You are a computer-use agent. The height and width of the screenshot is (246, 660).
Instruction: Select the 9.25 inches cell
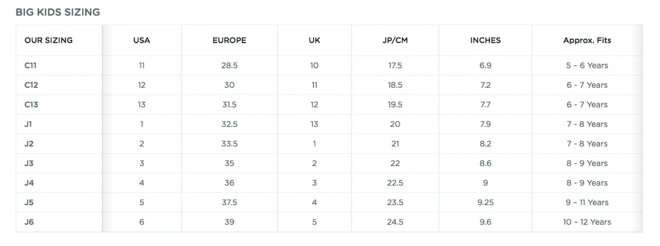click(x=485, y=202)
